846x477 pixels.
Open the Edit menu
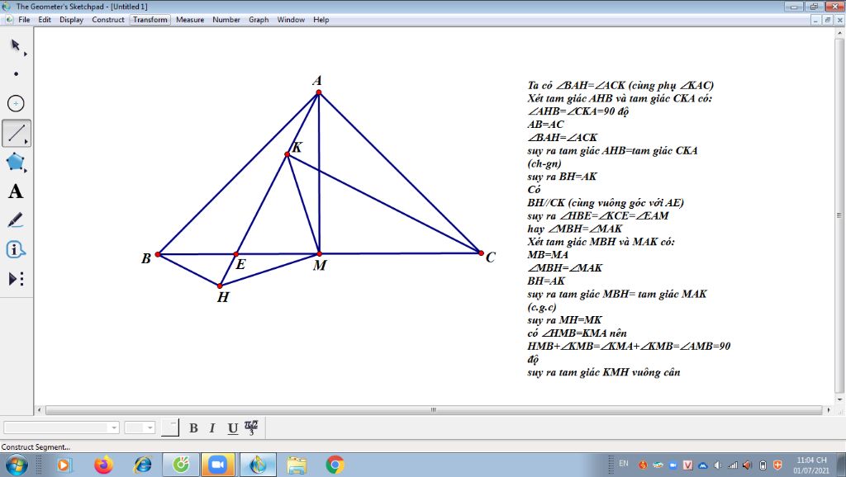(x=45, y=20)
